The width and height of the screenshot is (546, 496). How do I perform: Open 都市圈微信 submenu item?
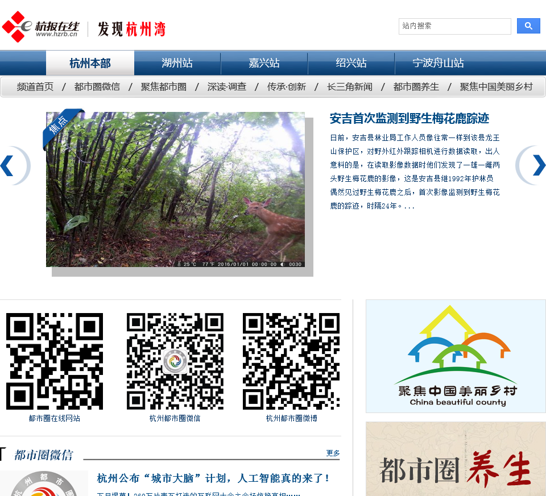coord(97,86)
